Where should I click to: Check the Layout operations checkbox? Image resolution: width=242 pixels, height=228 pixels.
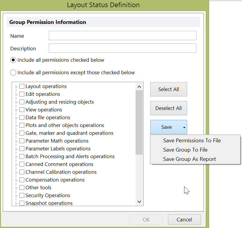(22, 86)
